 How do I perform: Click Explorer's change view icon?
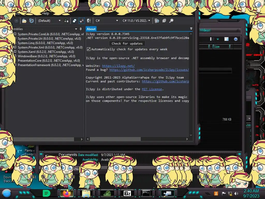(212, 39)
